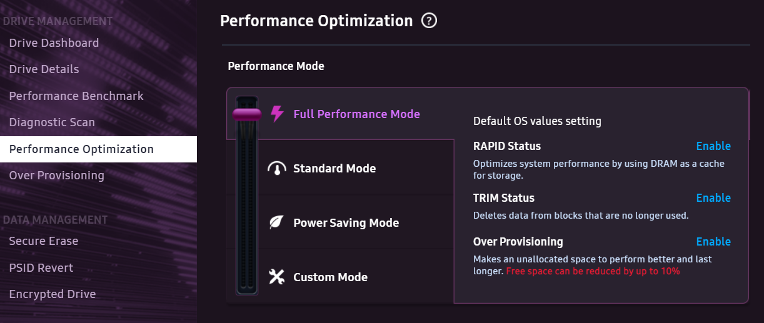Enable Over Provisioning setting

[x=713, y=242]
